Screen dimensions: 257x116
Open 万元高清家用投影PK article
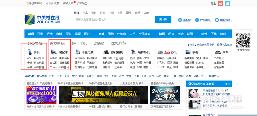click(x=163, y=107)
